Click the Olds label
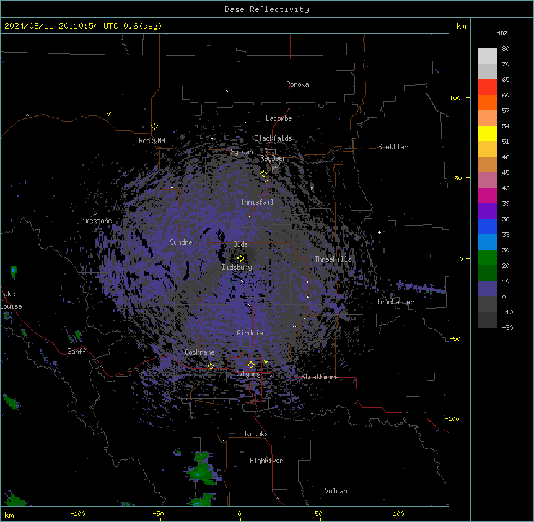Viewport: 534px width, 522px height. pos(240,244)
